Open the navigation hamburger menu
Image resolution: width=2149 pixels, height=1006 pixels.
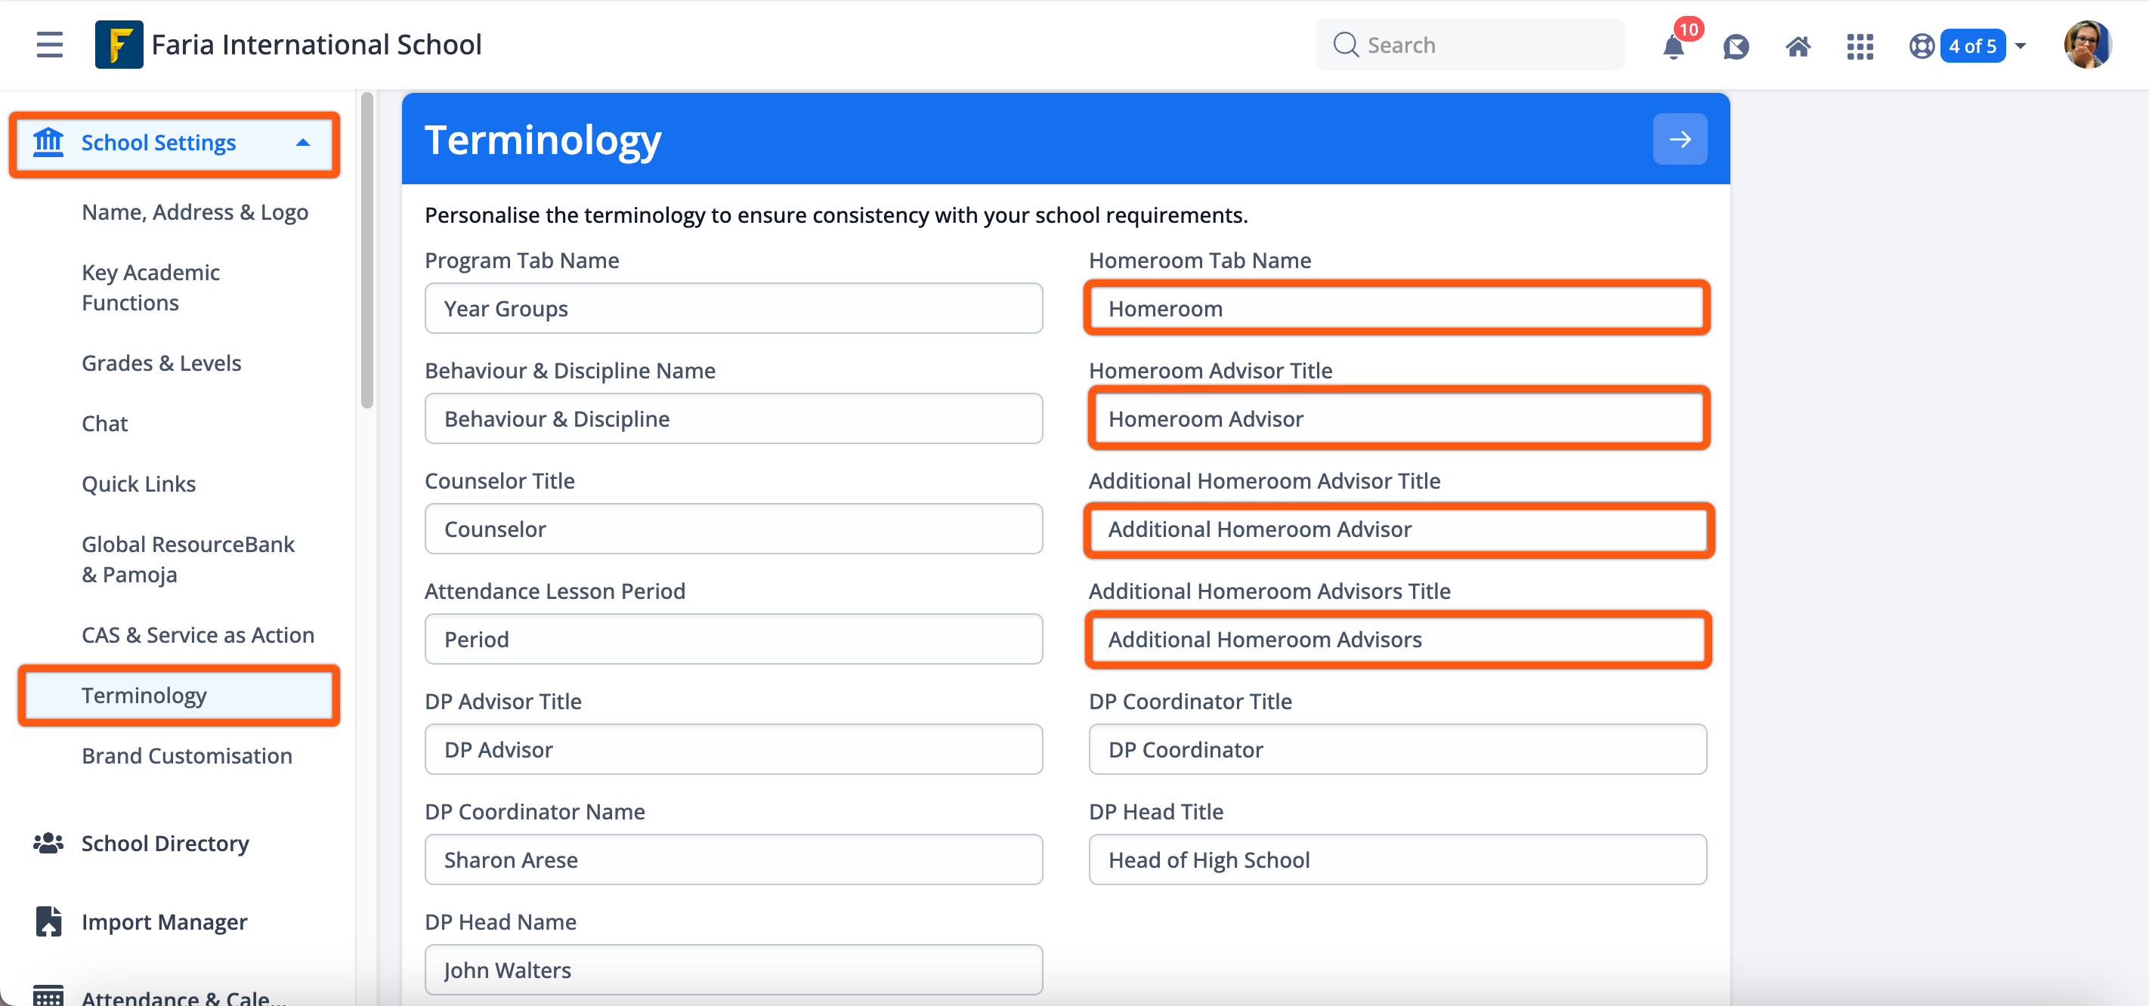coord(48,45)
